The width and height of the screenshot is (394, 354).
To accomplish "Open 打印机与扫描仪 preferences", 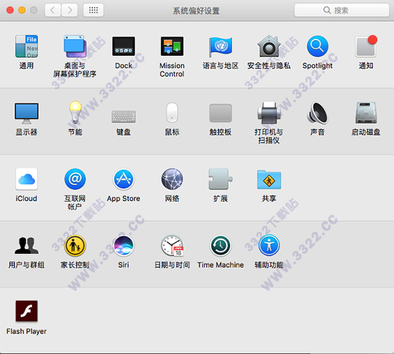I will (269, 113).
